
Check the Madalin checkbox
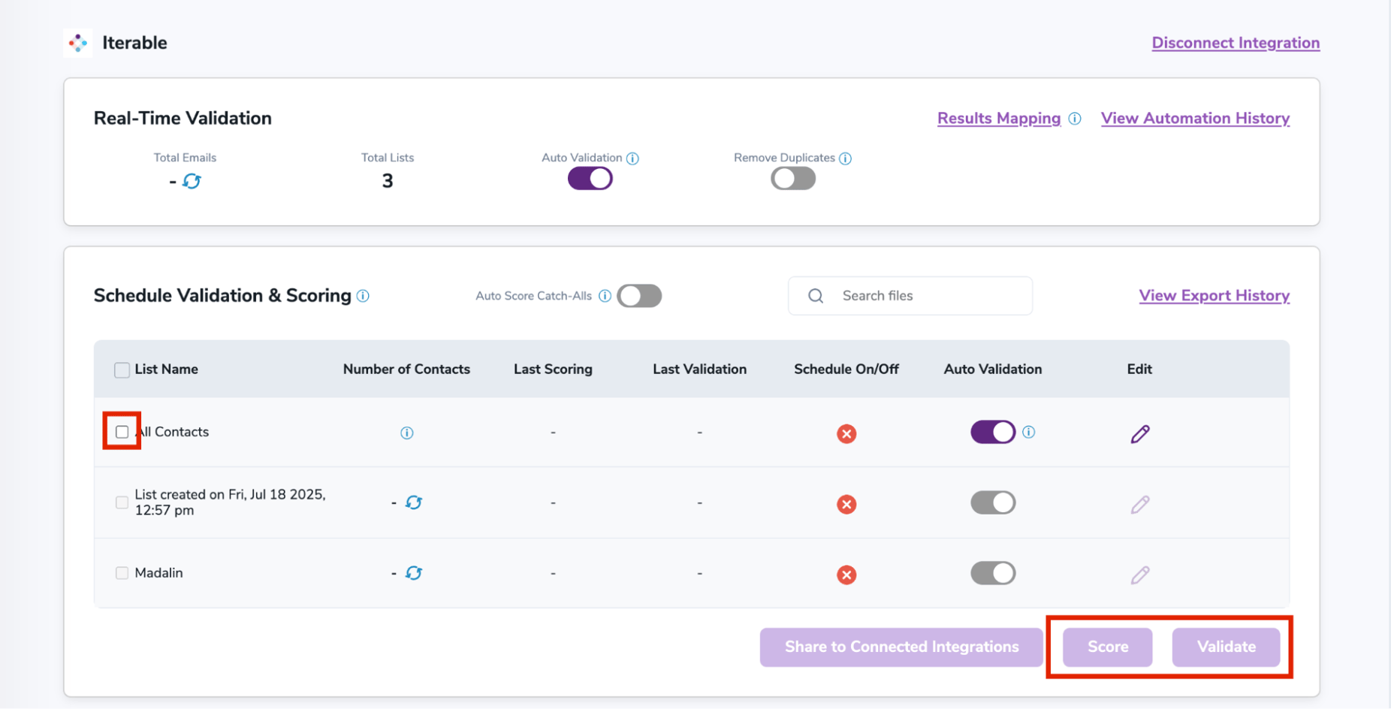[122, 573]
